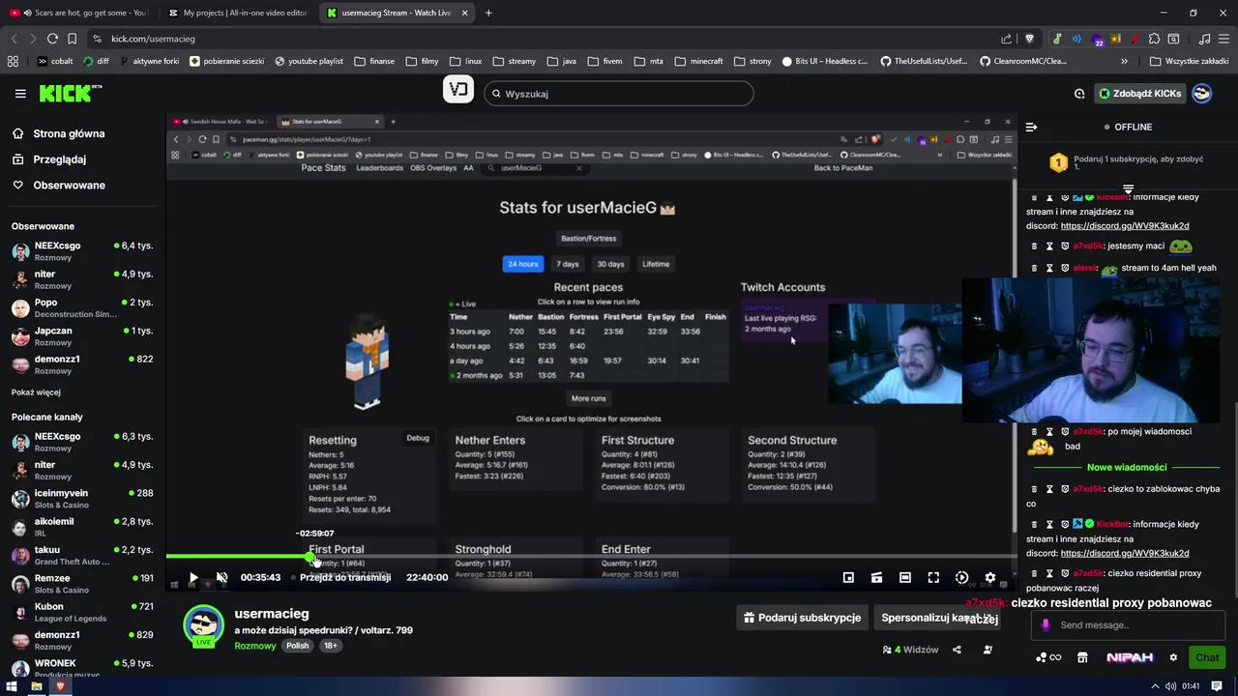Open the channel points bubbles icon
This screenshot has width=1238, height=696.
coord(1048,657)
